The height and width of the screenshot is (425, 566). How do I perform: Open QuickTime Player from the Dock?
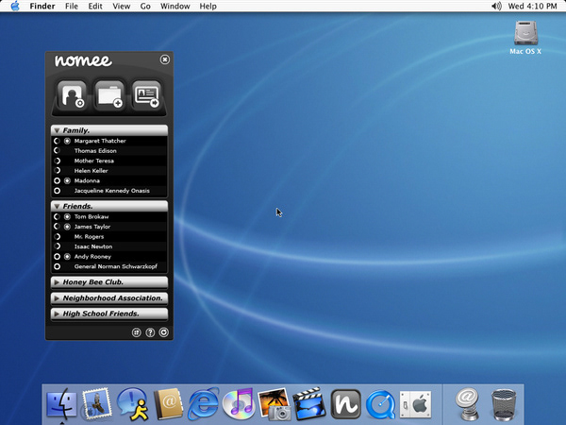(x=381, y=404)
